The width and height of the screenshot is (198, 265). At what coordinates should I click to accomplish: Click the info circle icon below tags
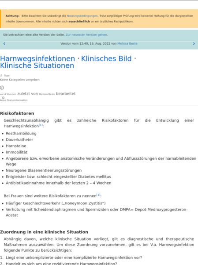click(x=2, y=88)
